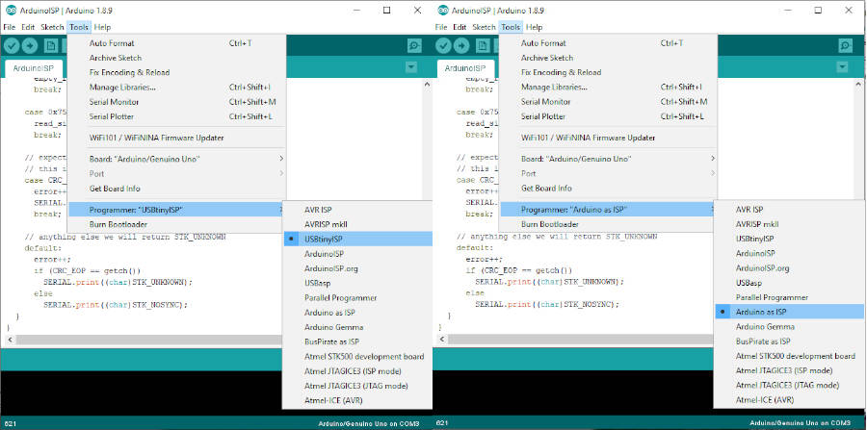Choose Atmel-ICE (AVR) in left window
867x430 pixels.
click(x=333, y=401)
